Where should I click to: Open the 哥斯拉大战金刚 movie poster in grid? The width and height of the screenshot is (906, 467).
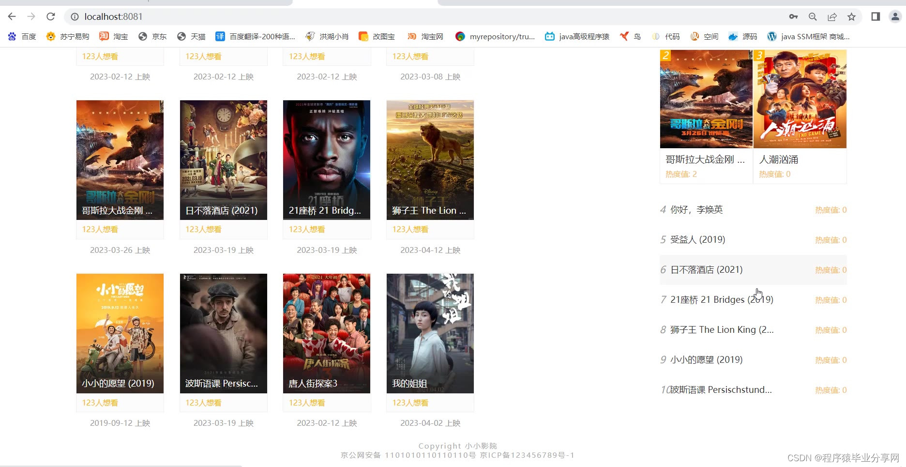(120, 160)
